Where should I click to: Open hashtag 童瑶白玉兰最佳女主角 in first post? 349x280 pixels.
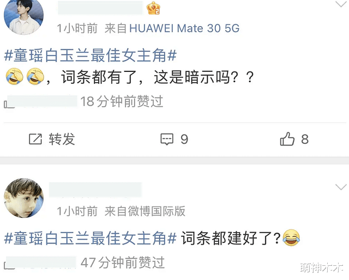tap(91, 56)
